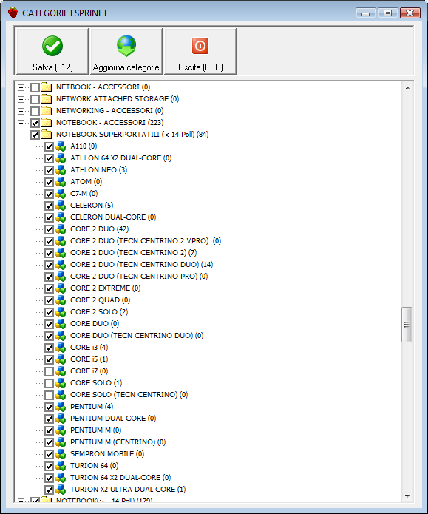Image resolution: width=428 pixels, height=514 pixels.
Task: Click the cubes icon beside CORE i7
Action: (x=61, y=371)
